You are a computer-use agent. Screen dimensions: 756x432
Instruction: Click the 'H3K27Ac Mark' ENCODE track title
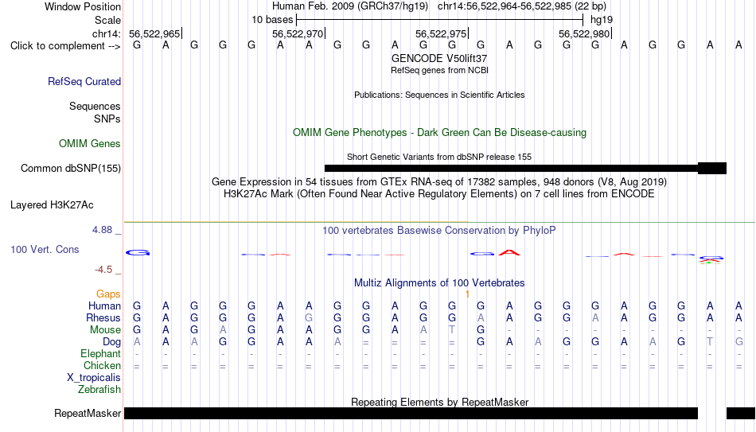coord(439,194)
